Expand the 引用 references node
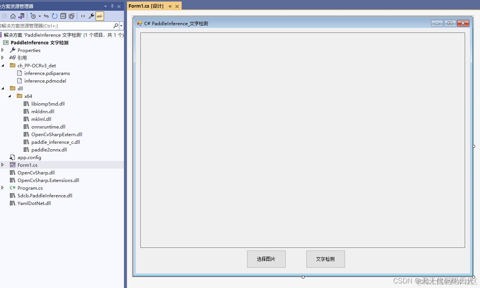Viewport: 480px width, 288px height. [3, 58]
